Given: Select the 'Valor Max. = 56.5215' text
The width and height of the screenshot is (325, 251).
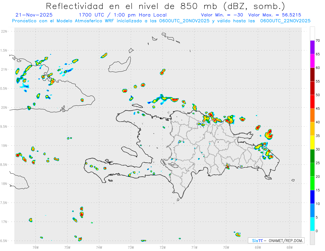Looking at the screenshot, I should (275, 15).
